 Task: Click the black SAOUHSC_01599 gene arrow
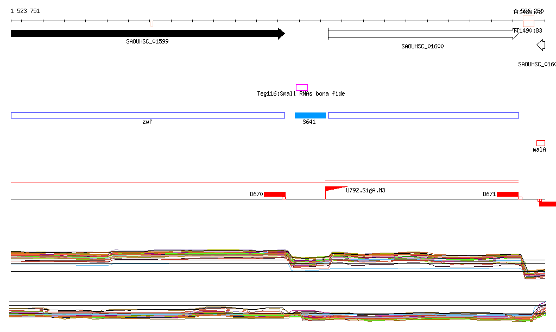147,34
